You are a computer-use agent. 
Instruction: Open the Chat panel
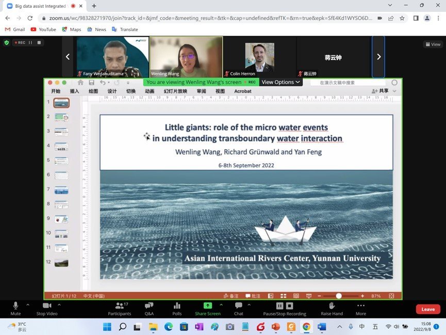tap(239, 309)
